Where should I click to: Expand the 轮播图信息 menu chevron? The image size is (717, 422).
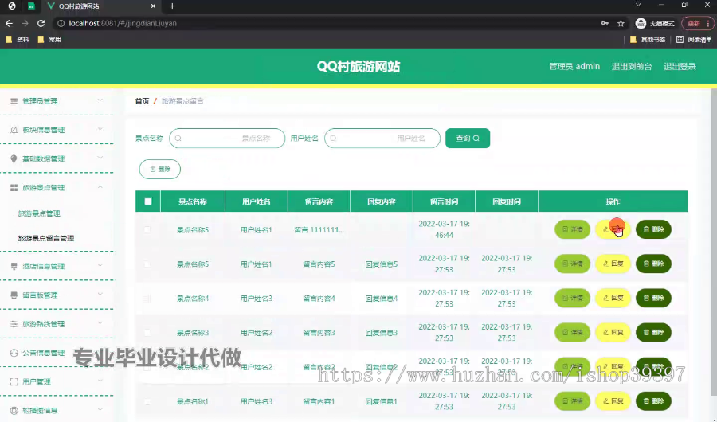100,409
